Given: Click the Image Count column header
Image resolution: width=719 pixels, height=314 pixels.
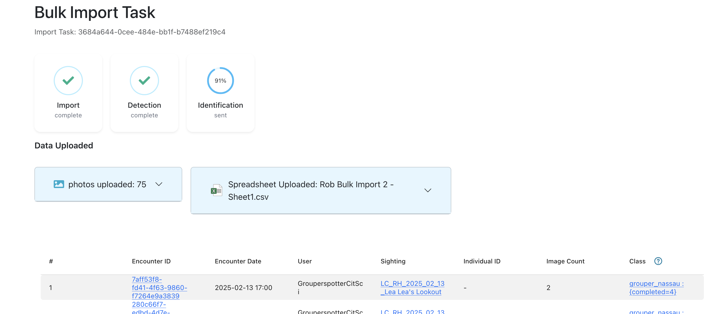Looking at the screenshot, I should click(x=565, y=261).
